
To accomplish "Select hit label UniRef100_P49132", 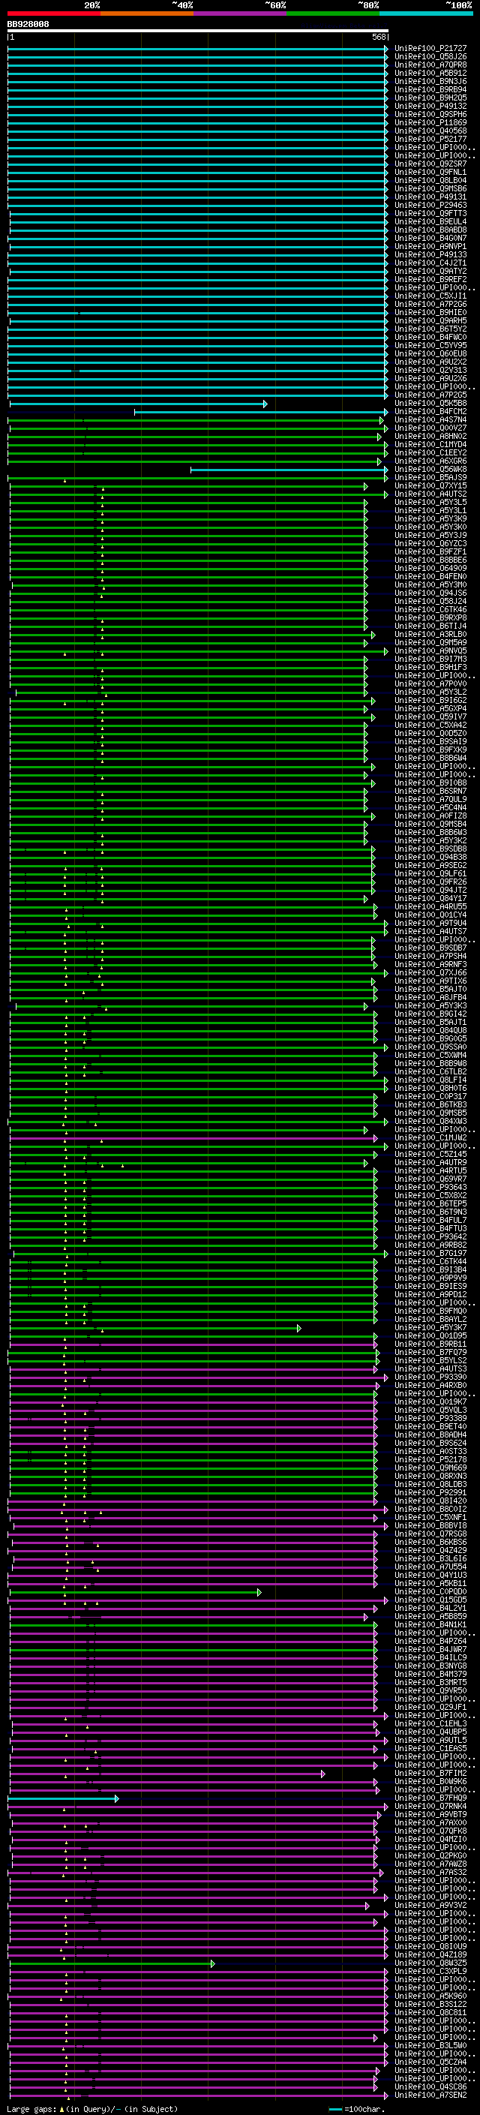I will pos(430,106).
